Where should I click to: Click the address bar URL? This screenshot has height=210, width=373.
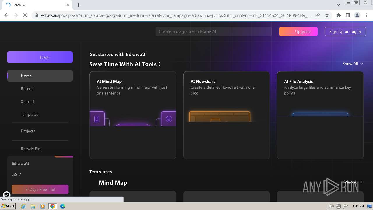pyautogui.click(x=176, y=15)
